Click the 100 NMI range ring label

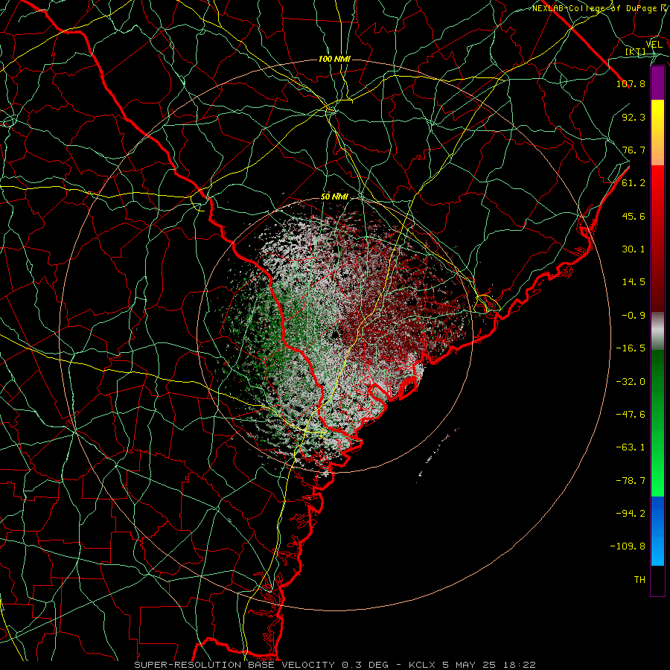(x=334, y=59)
